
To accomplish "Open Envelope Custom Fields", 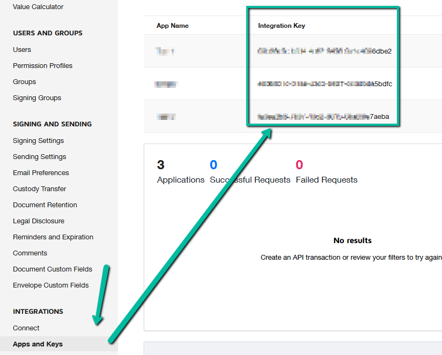I will [50, 285].
